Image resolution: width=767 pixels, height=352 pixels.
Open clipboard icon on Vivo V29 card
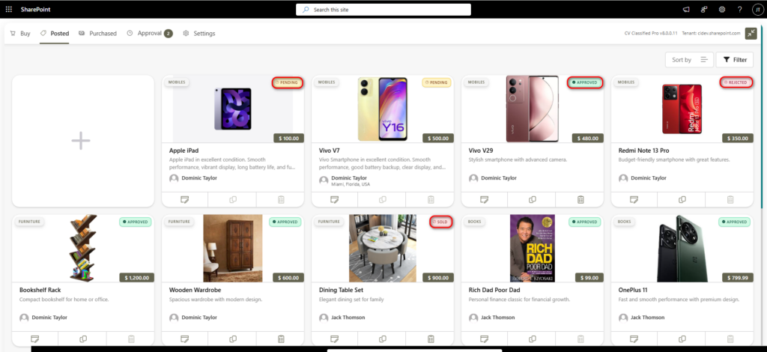[x=580, y=199]
